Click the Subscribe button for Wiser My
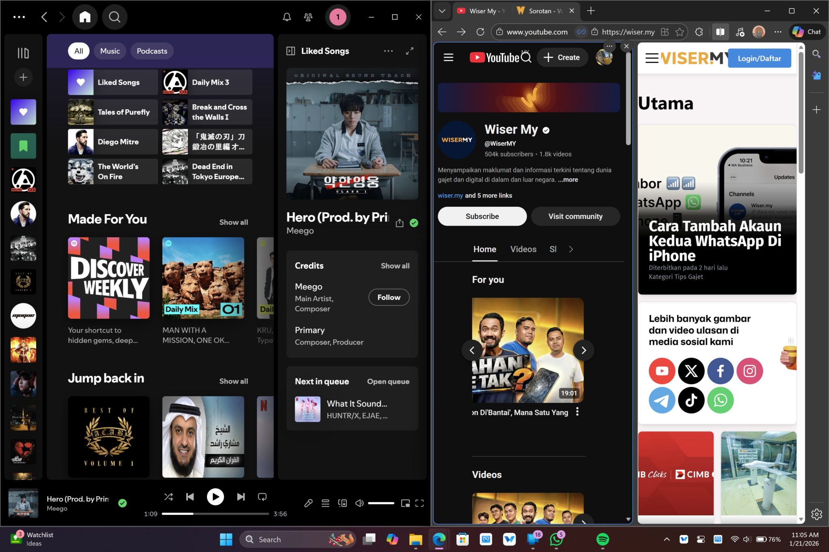Viewport: 829px width, 552px height. pos(482,216)
